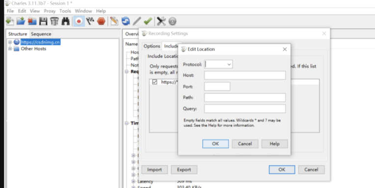Toggle breakpoints with the red hexagon icon
Screen dimensions: 375x188
tap(101, 21)
